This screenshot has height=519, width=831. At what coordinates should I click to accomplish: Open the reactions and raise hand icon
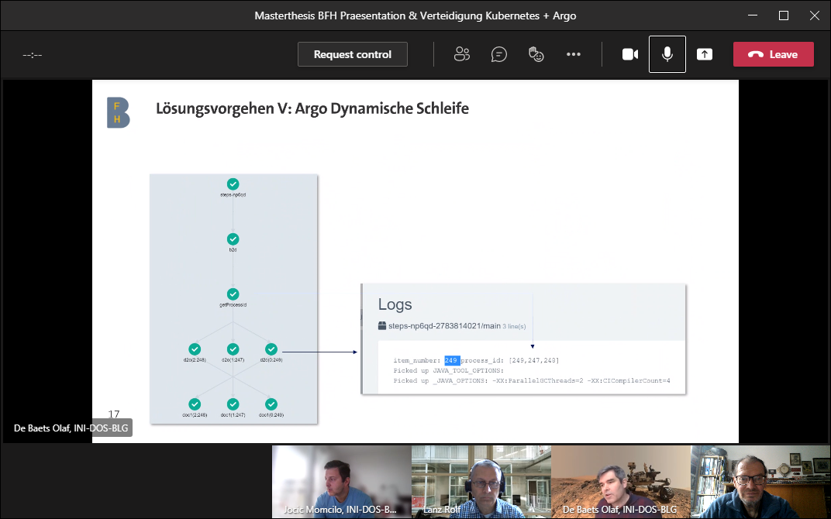(536, 54)
